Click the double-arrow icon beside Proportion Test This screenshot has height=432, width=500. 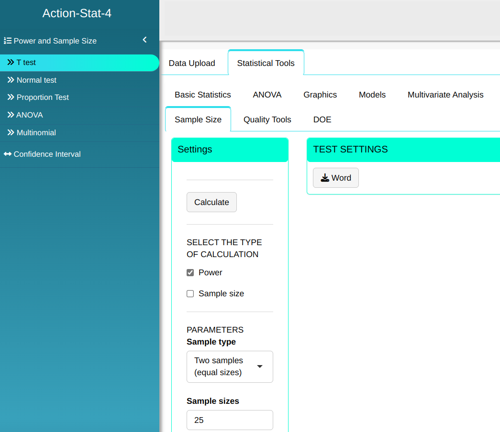click(x=11, y=97)
